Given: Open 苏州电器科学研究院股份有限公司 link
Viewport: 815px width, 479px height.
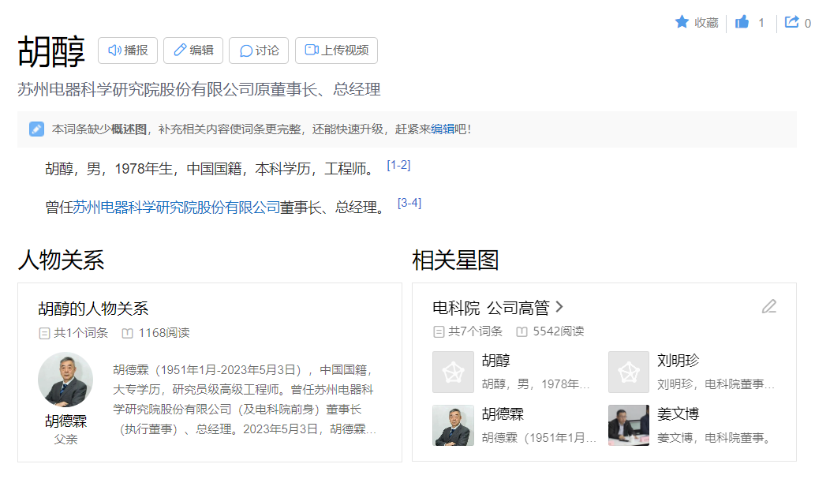Looking at the screenshot, I should coord(176,208).
